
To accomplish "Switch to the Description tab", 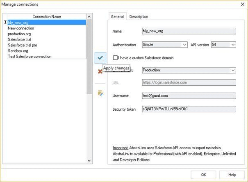I will pos(139,16).
